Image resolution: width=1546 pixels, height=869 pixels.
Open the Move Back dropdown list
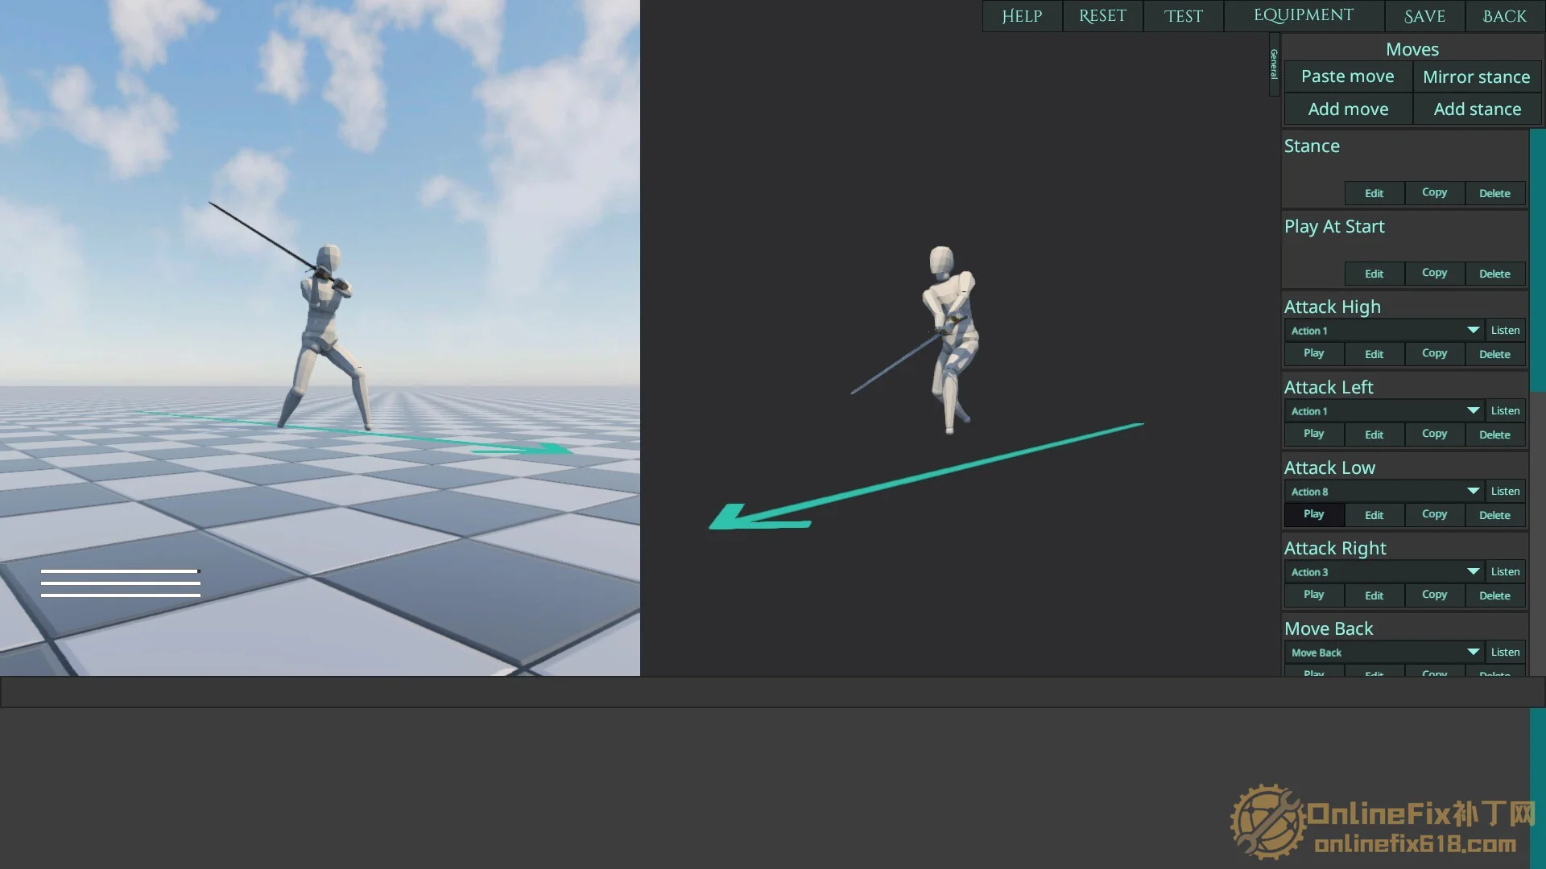tap(1383, 653)
